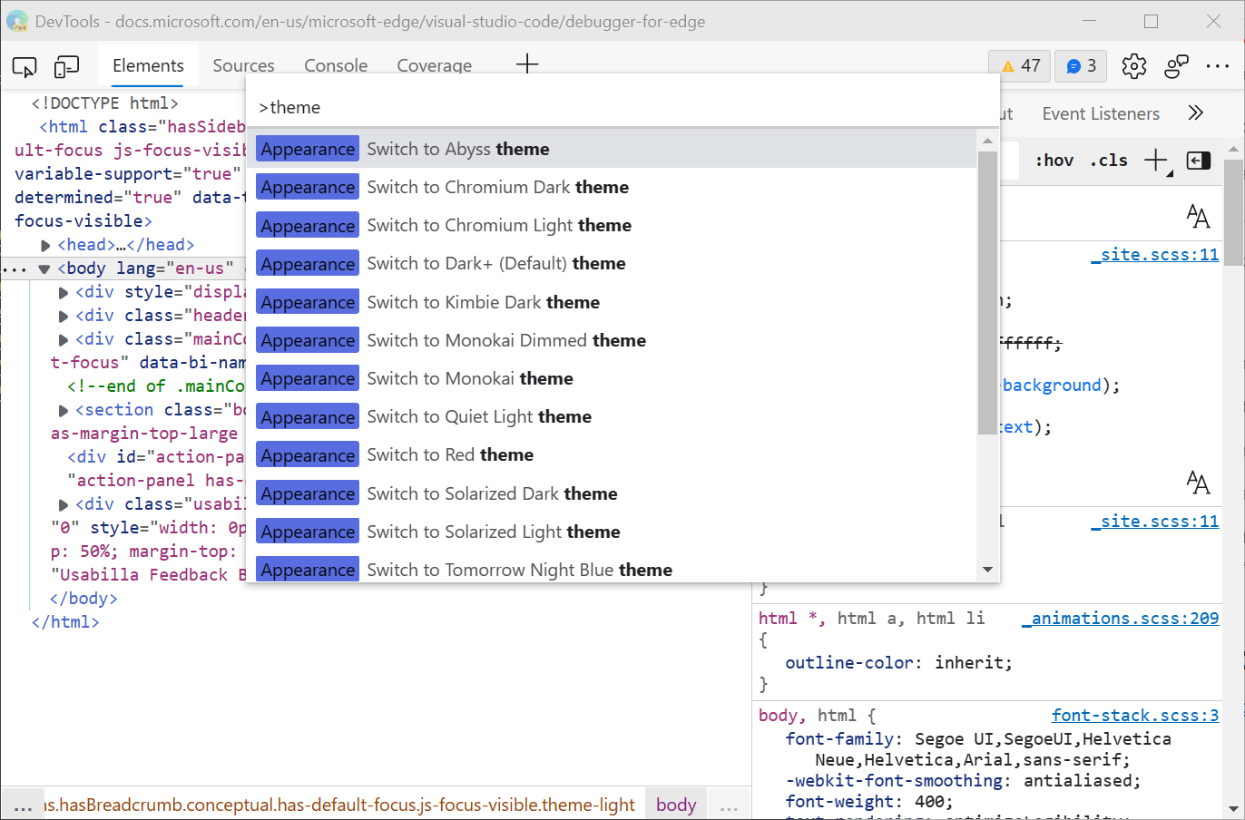Switch to the Sources tab
Image resolution: width=1245 pixels, height=820 pixels.
[243, 65]
